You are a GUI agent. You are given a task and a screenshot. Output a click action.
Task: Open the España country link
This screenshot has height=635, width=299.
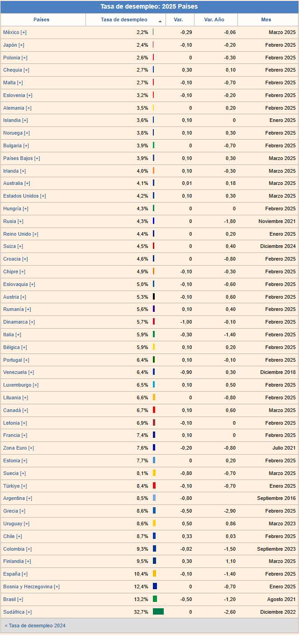pyautogui.click(x=11, y=574)
